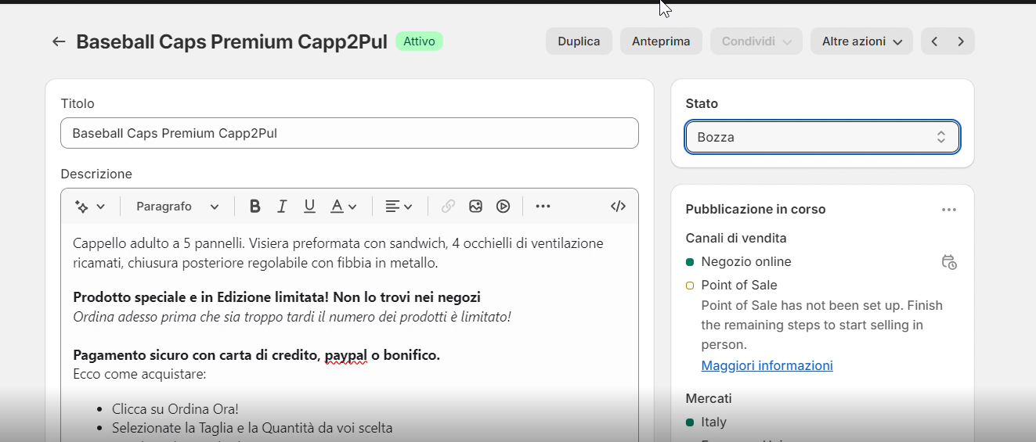The width and height of the screenshot is (1036, 442).
Task: Click the 'Clicca su Ordina Ora!' bullet
Action: click(175, 409)
